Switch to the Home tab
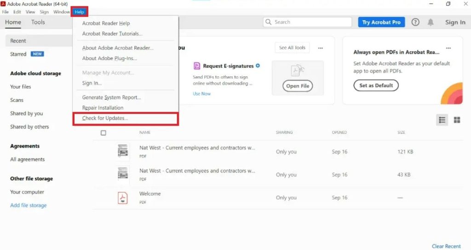This screenshot has height=250, width=471. coord(13,22)
